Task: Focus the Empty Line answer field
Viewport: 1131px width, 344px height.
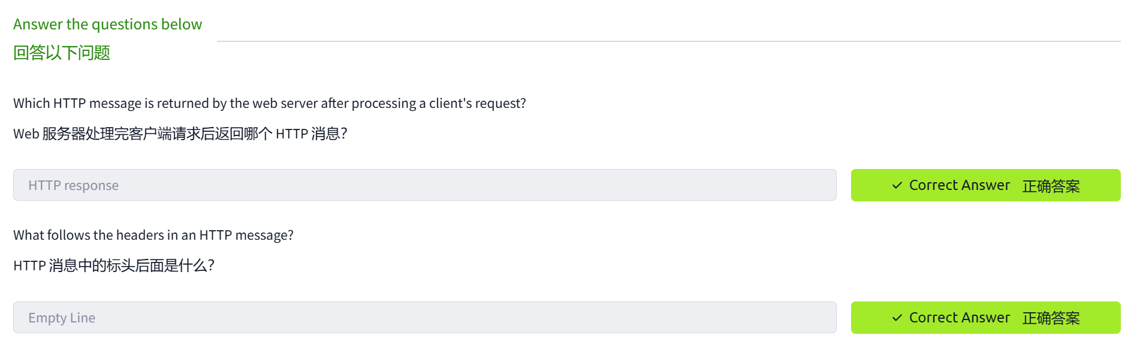Action: pos(424,318)
